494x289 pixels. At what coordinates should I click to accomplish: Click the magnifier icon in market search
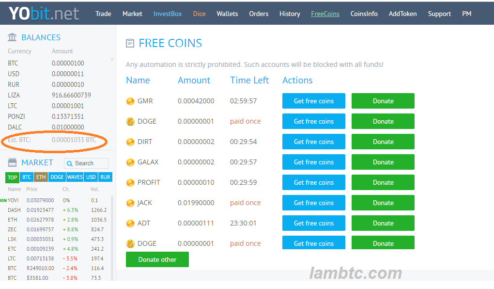click(x=70, y=163)
